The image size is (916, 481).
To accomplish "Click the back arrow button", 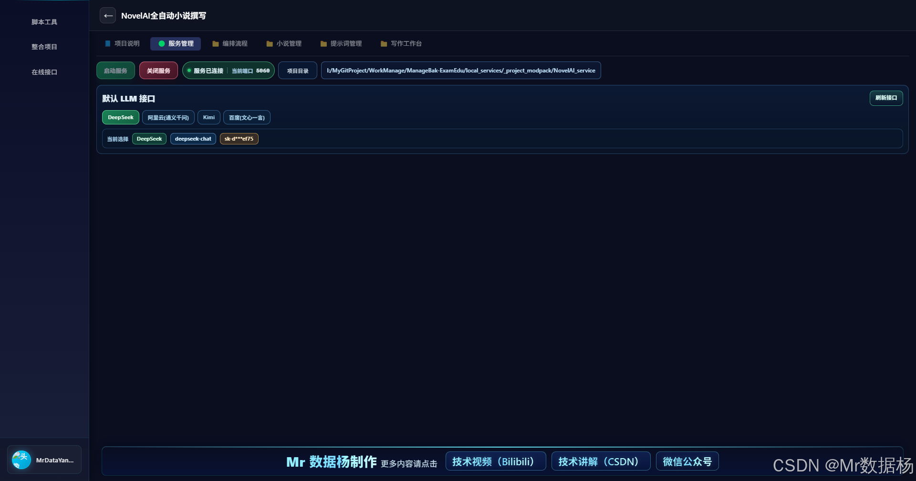I will pos(108,16).
